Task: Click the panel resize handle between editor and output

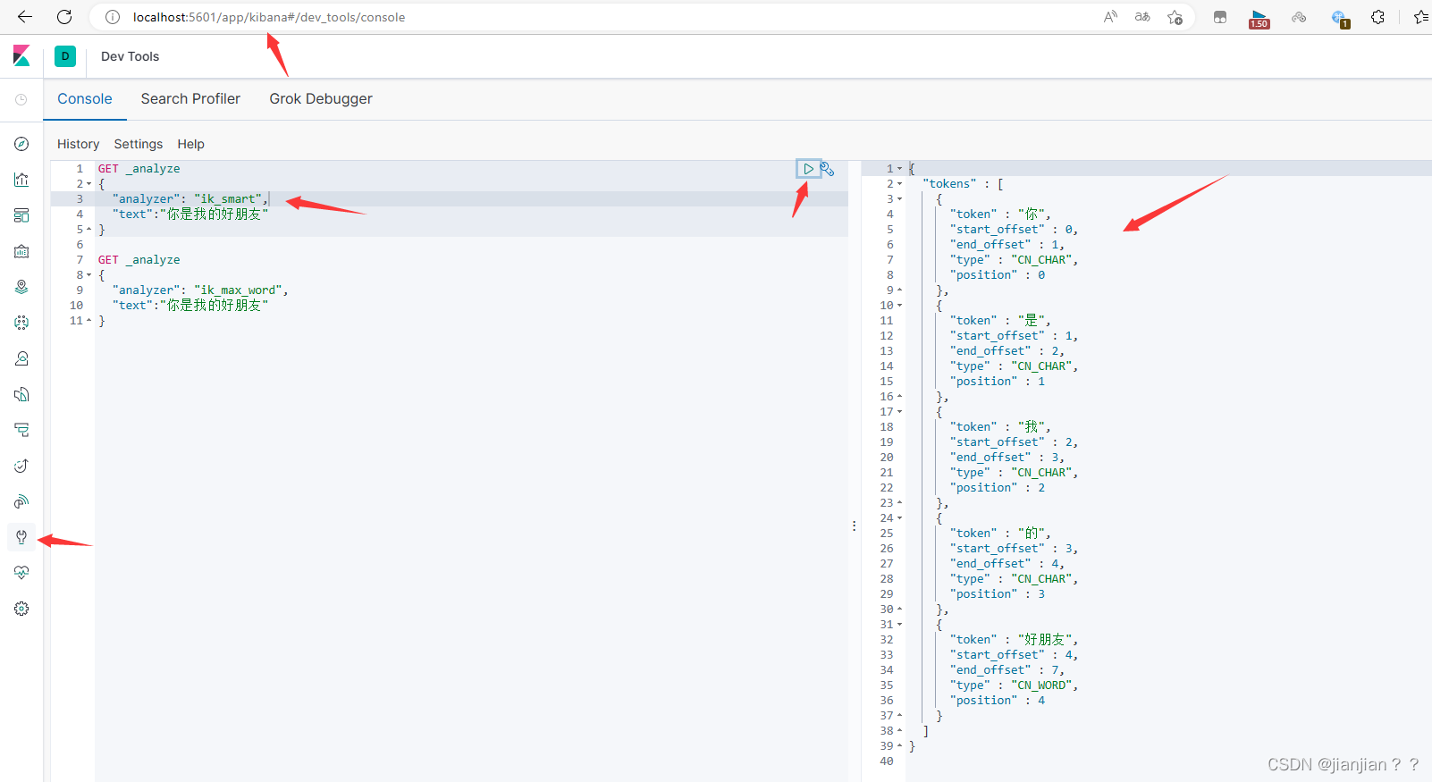Action: pyautogui.click(x=855, y=526)
